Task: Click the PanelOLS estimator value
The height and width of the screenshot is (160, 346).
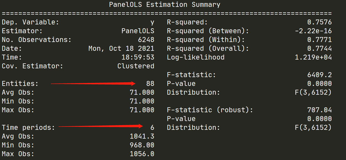Action: tap(138, 31)
